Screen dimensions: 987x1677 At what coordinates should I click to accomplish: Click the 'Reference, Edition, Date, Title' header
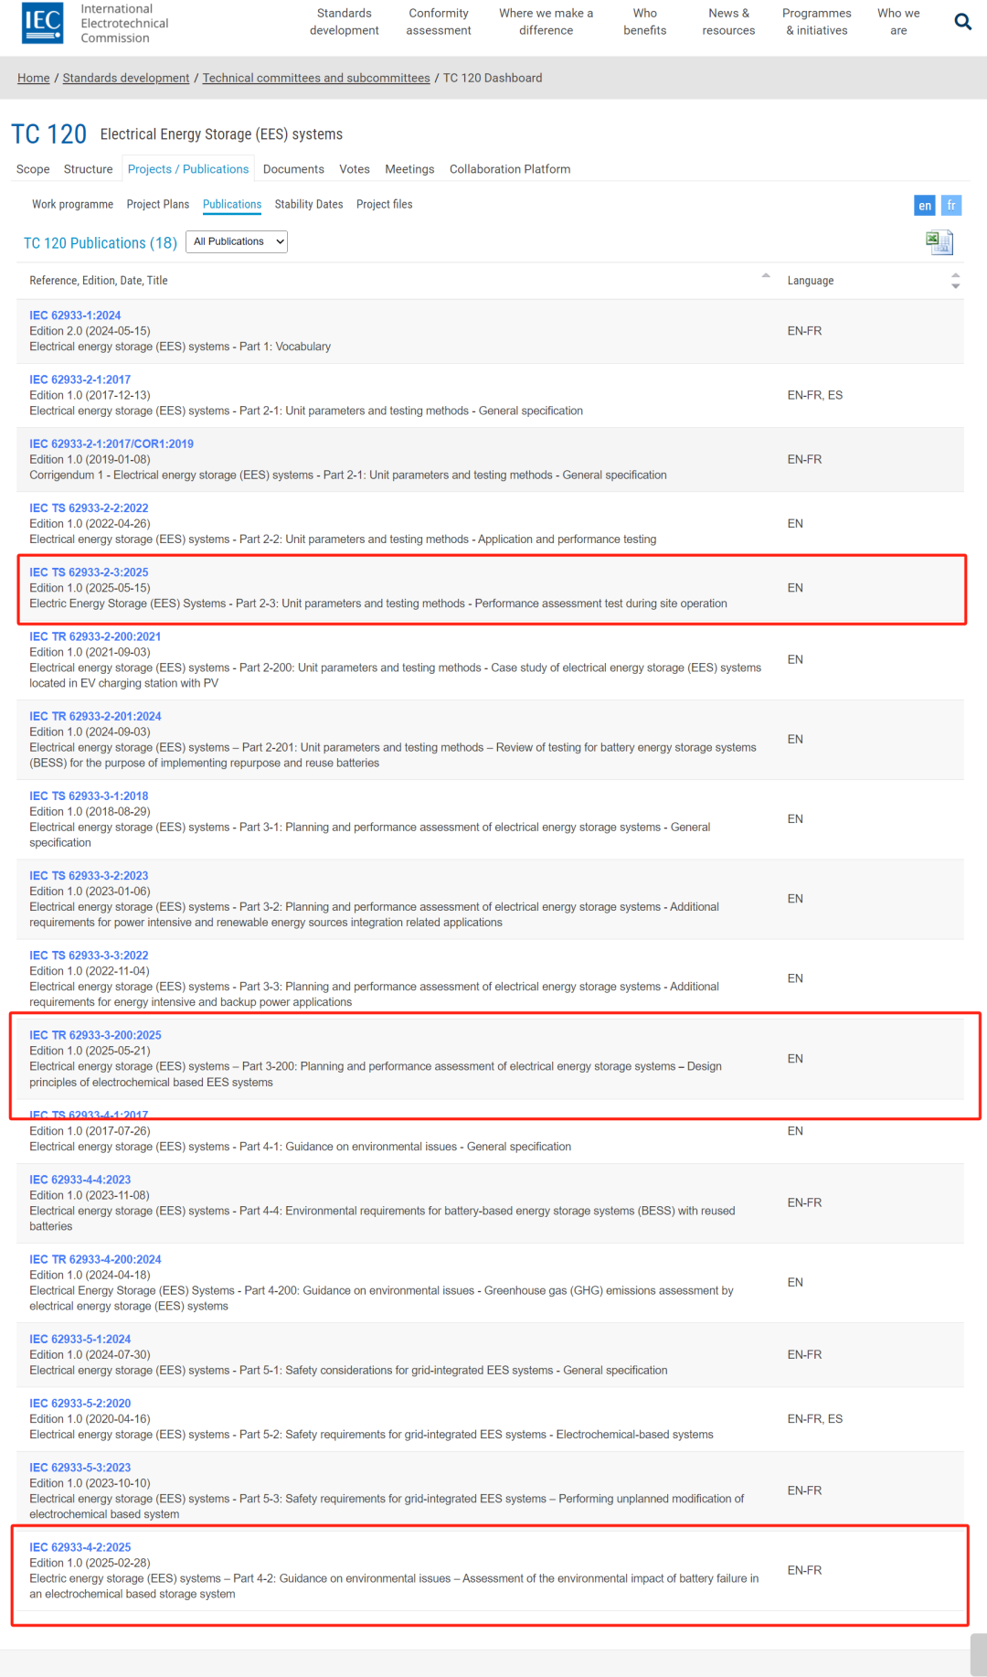point(99,281)
